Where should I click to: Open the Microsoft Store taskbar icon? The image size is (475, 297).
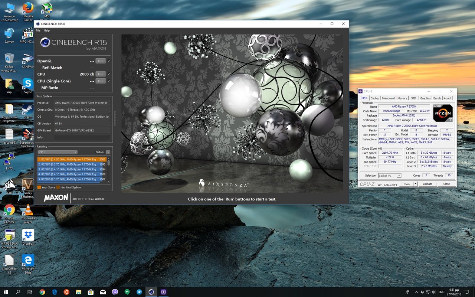[x=91, y=292]
